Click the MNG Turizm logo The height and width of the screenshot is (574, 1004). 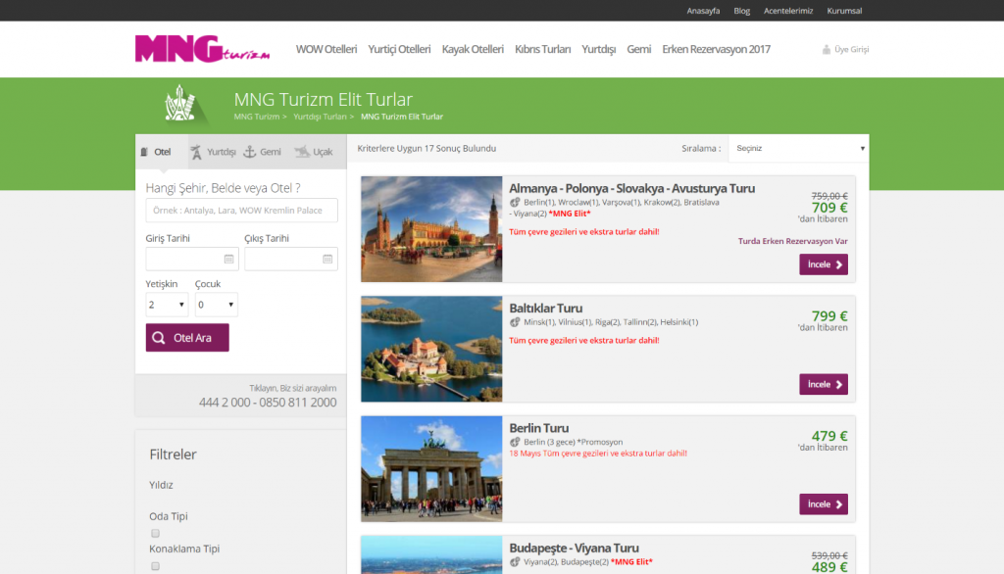201,49
